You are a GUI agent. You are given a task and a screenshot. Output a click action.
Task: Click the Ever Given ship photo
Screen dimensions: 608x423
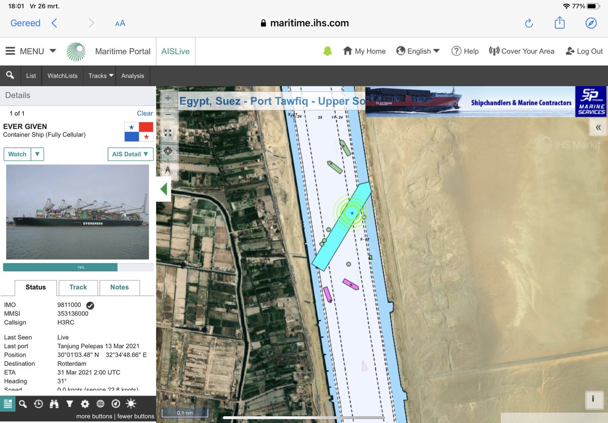pos(78,212)
